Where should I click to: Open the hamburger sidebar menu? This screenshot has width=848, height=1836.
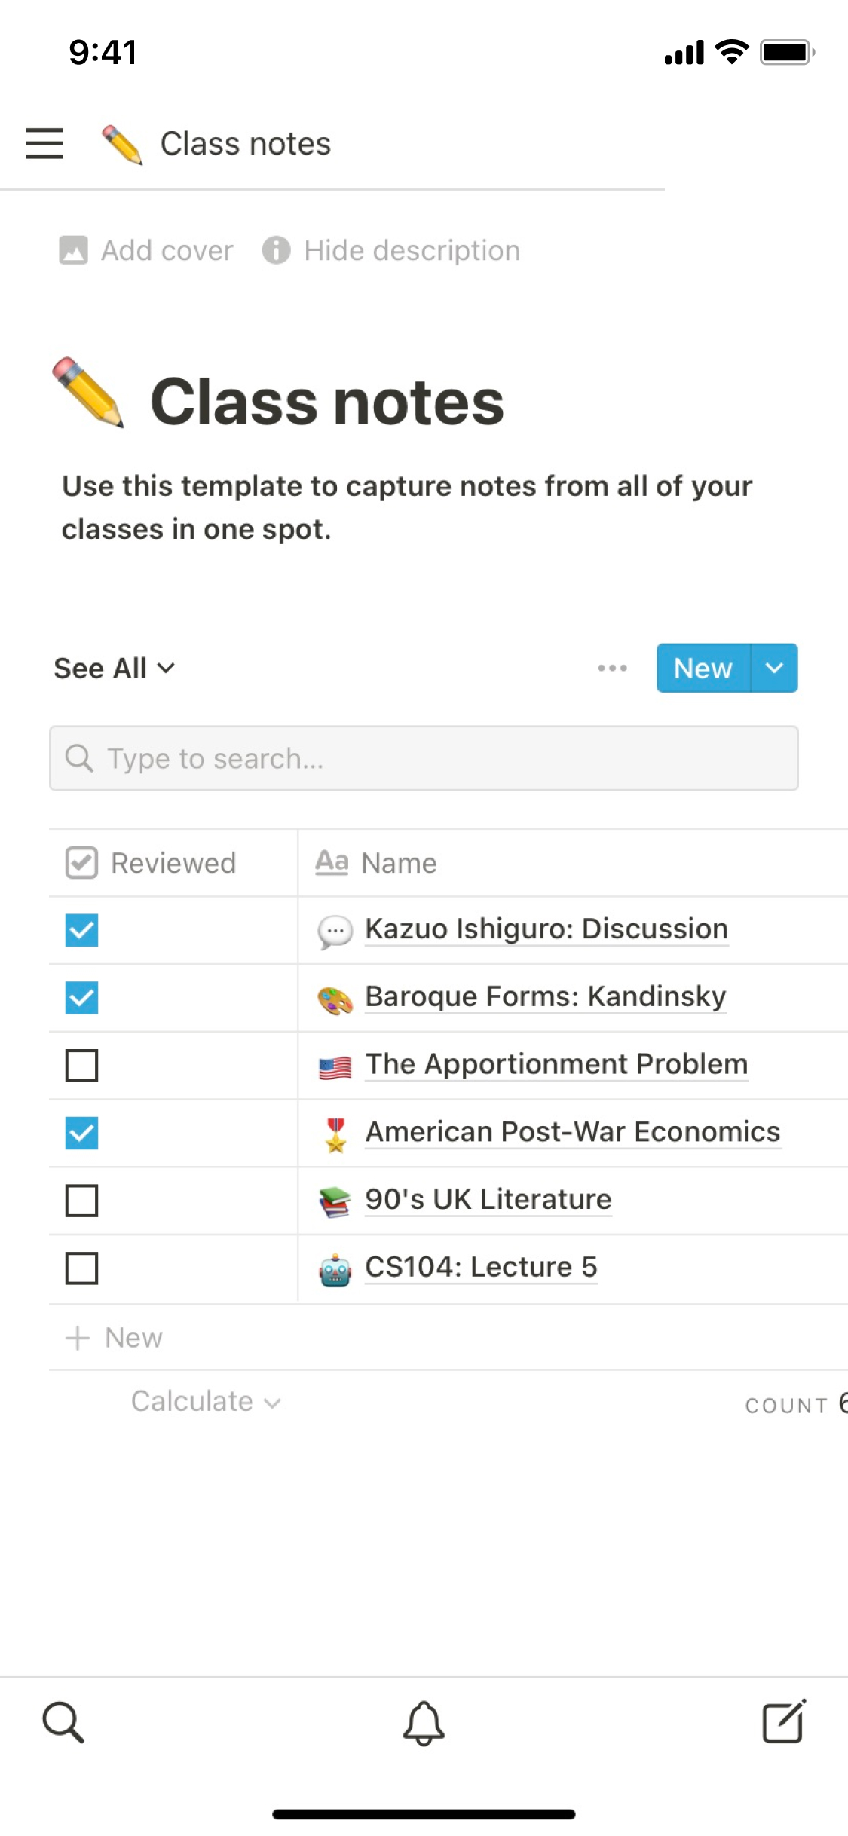44,143
